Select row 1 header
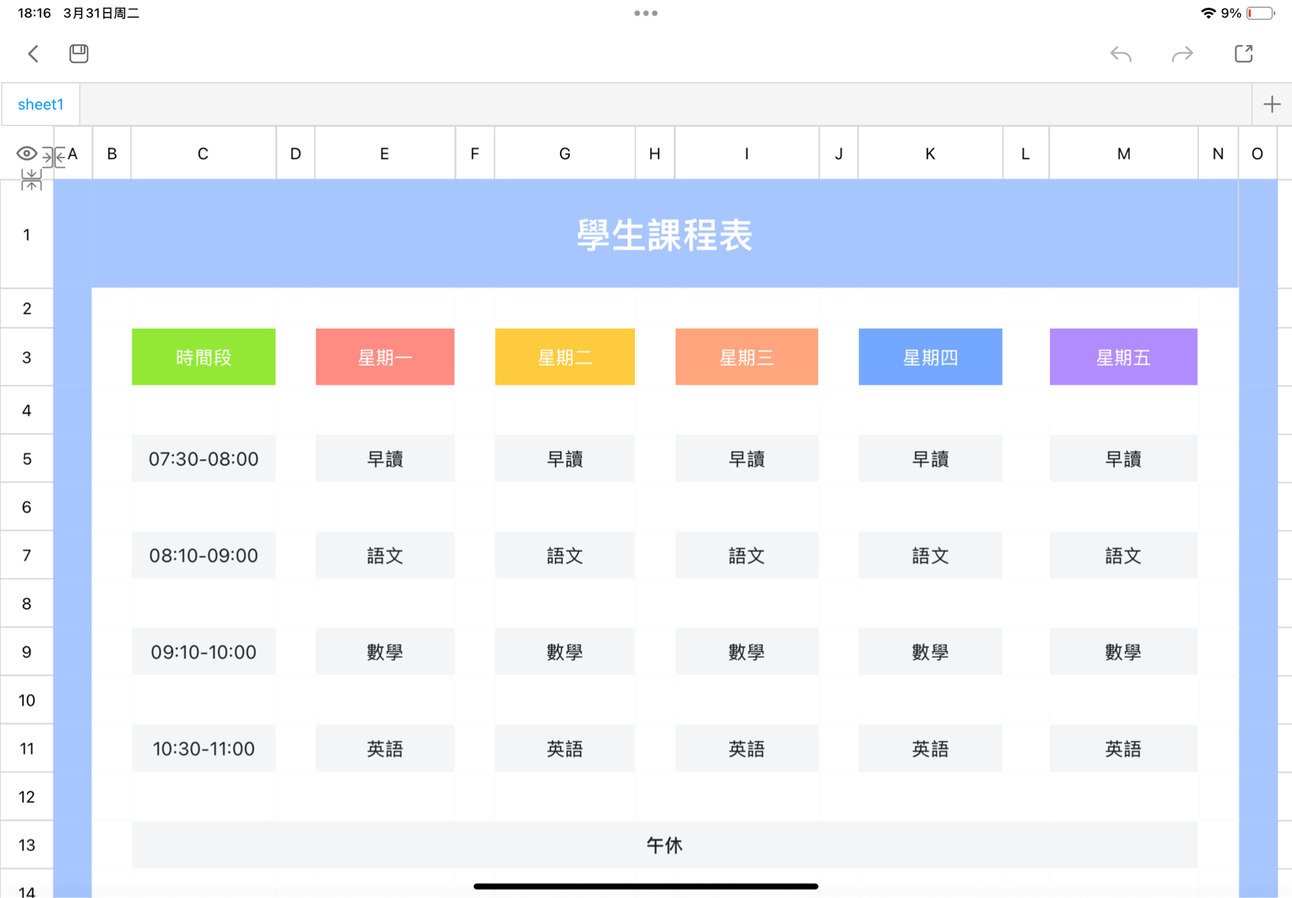The width and height of the screenshot is (1292, 898). click(x=27, y=235)
